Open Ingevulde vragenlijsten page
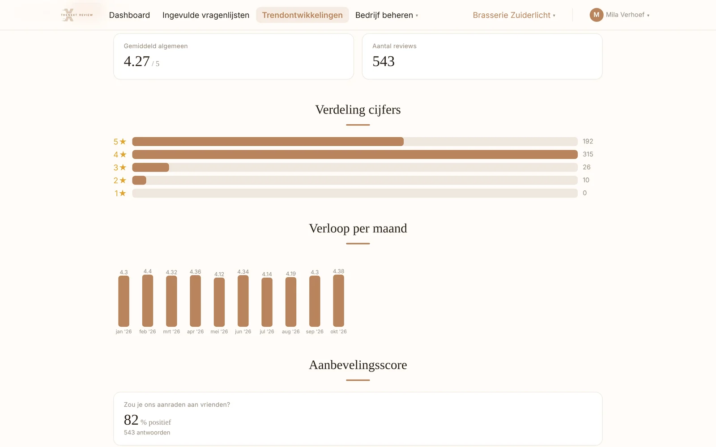 (x=206, y=15)
